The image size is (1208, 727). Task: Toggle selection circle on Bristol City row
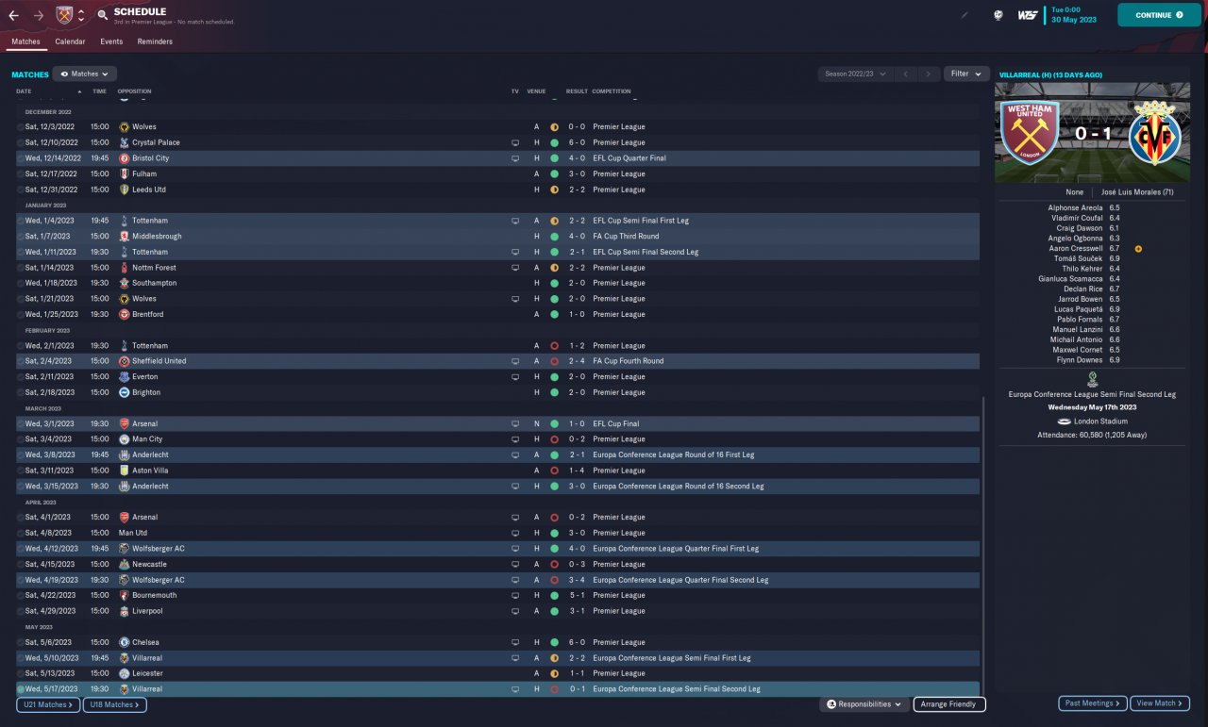pyautogui.click(x=21, y=158)
